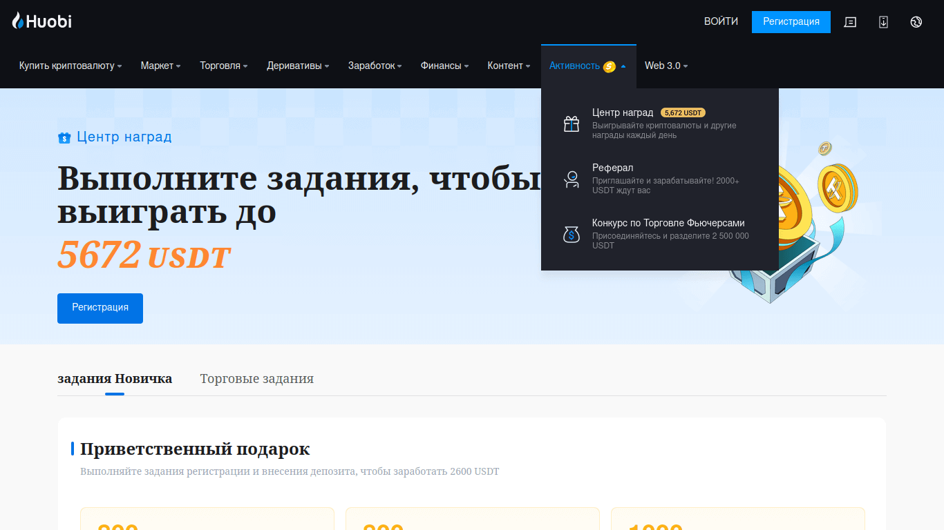The image size is (944, 530).
Task: Expand the Деривативы dropdown menu
Action: [x=298, y=66]
